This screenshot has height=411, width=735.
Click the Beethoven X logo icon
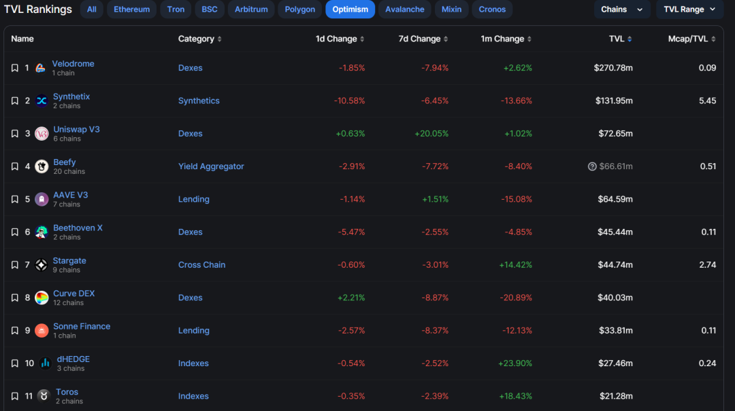[x=42, y=232]
